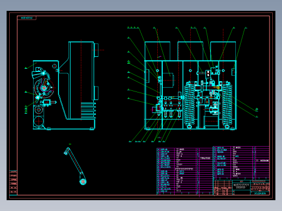Click the side-view assembly drawing
The image size is (282, 211).
click(x=65, y=85)
